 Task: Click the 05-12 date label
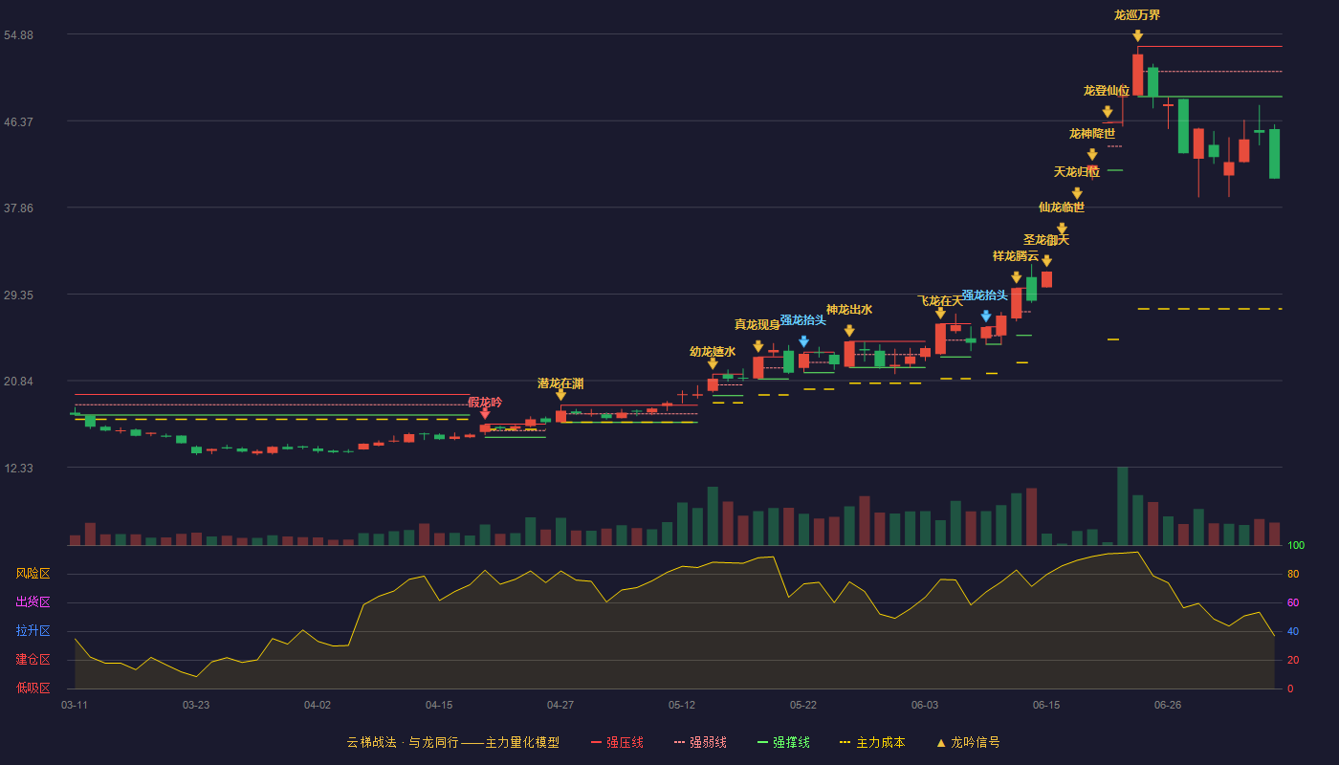point(682,705)
